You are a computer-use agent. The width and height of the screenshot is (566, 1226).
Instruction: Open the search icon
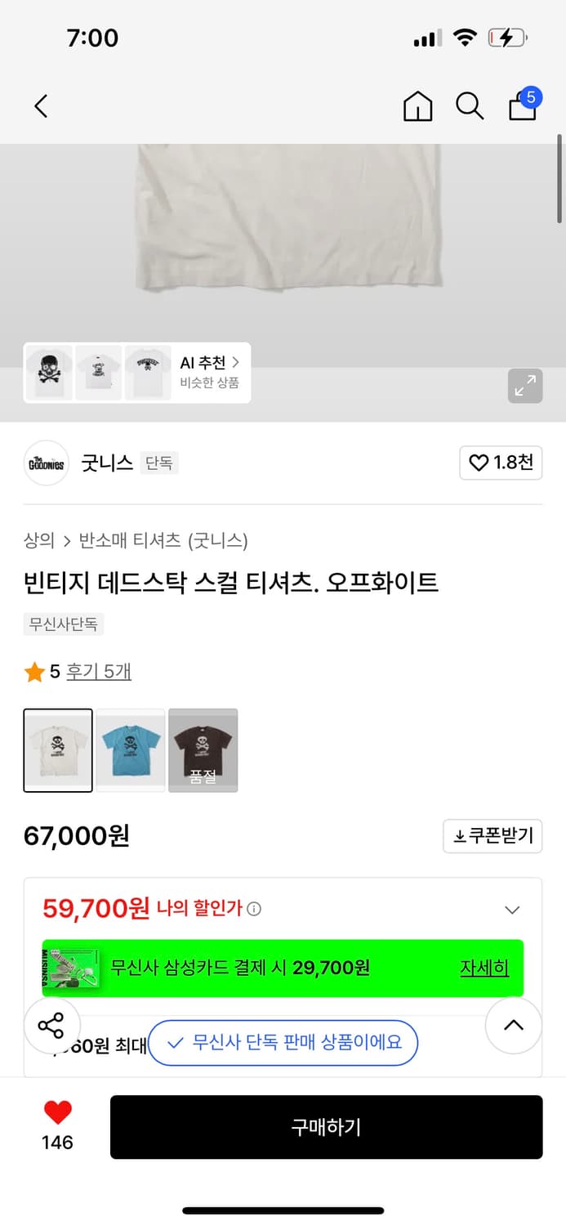pos(470,106)
